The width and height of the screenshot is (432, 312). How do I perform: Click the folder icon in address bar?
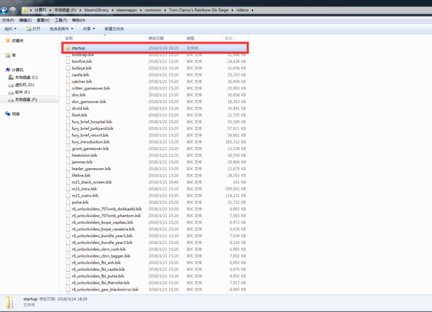click(25, 10)
